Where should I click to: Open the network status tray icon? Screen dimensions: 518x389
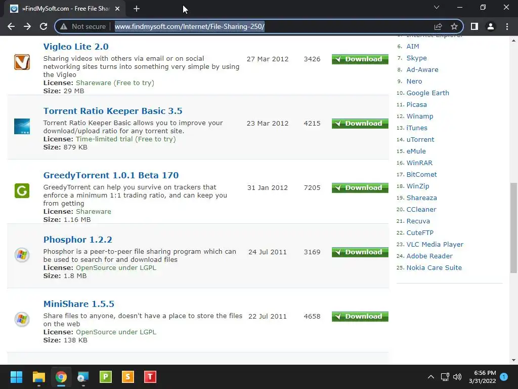click(445, 377)
